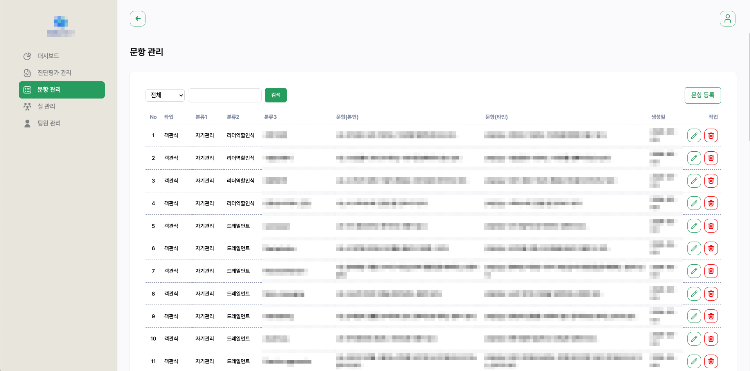
Task: Click the page's vertical scrollbar
Action: click(x=749, y=86)
